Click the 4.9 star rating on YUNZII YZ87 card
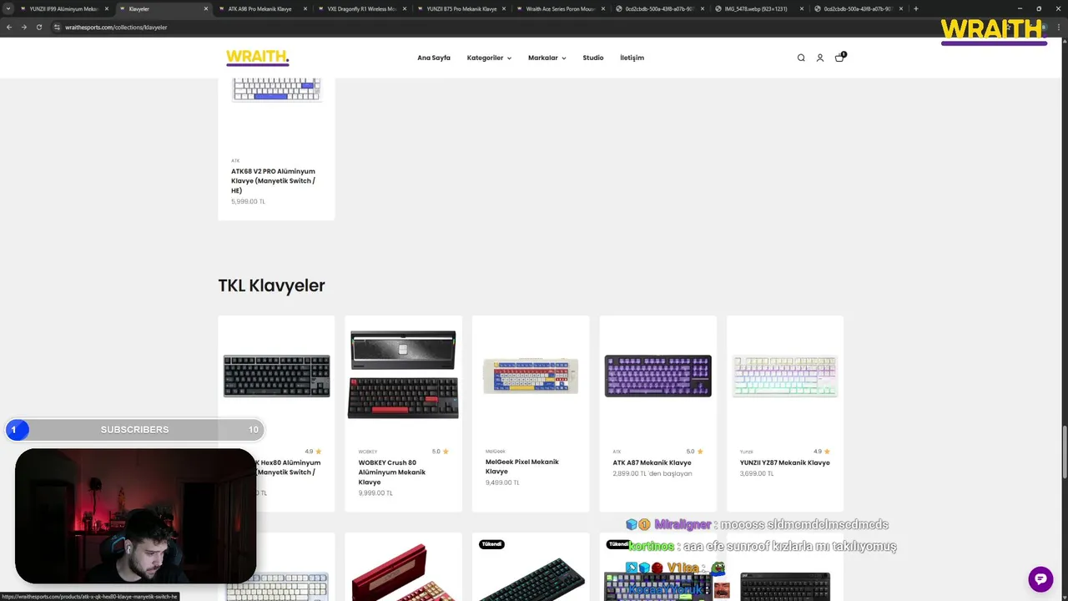Screen dimensions: 1068x601 [822, 452]
